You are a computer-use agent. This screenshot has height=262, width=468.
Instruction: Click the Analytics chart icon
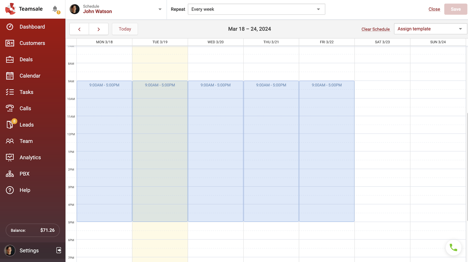pyautogui.click(x=10, y=157)
